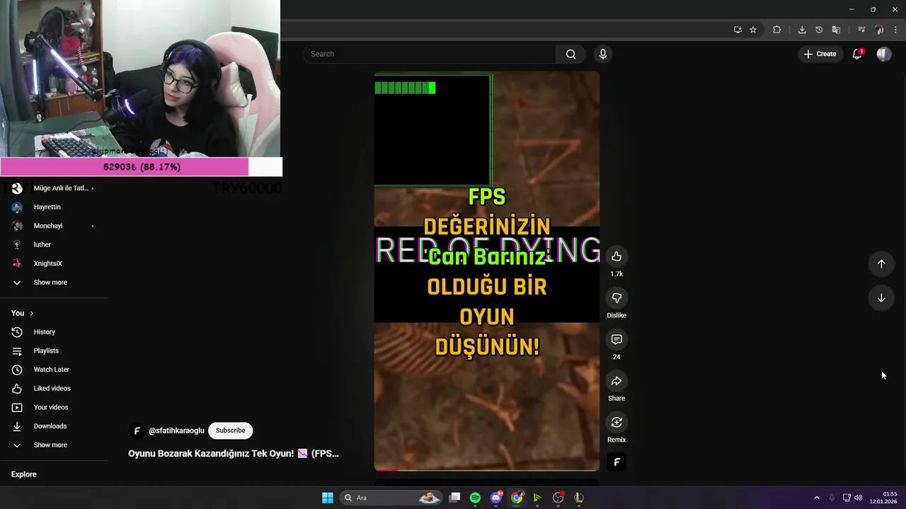The height and width of the screenshot is (509, 906).
Task: Open the @sfatihkaraoglu channel link
Action: tap(176, 431)
